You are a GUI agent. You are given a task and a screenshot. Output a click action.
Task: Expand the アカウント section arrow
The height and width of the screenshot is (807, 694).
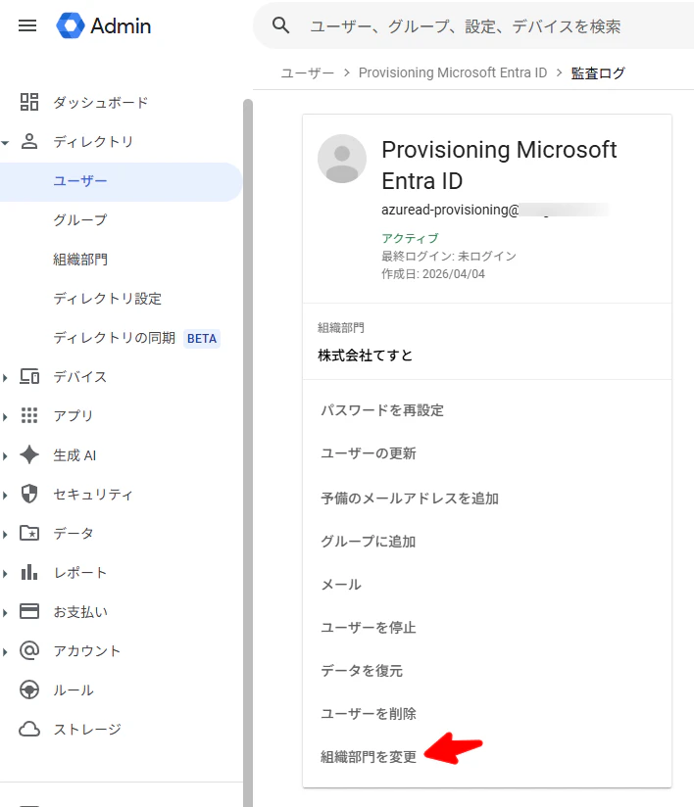(x=5, y=651)
